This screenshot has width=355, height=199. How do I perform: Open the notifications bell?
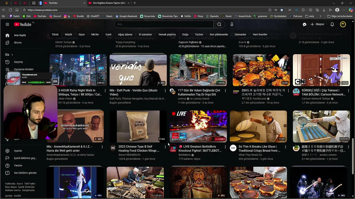point(332,24)
